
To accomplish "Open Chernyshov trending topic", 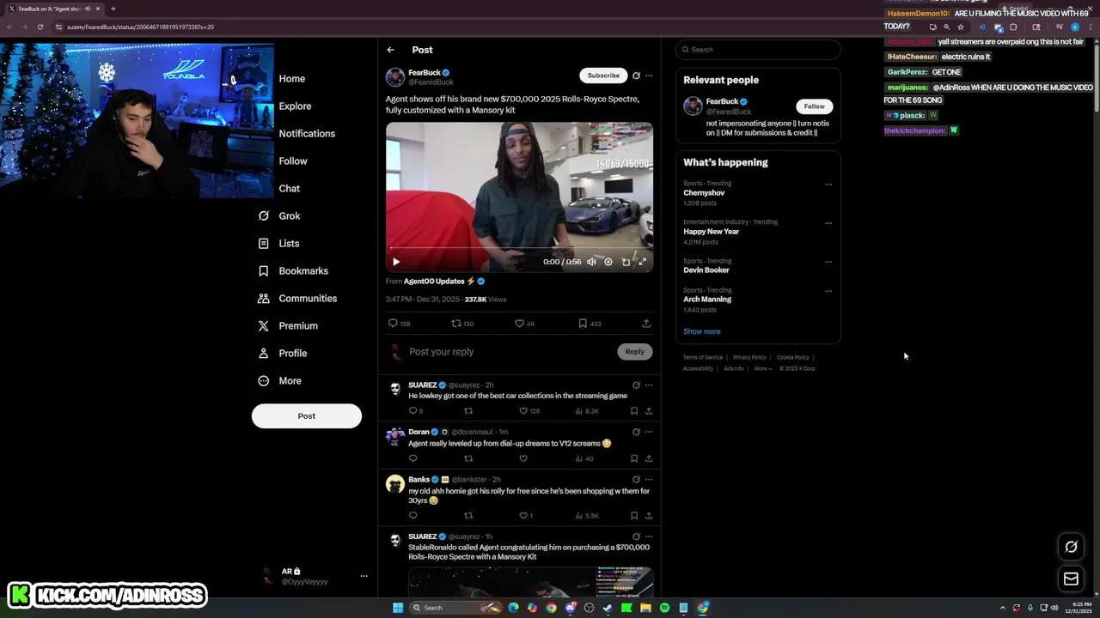I will pyautogui.click(x=704, y=193).
